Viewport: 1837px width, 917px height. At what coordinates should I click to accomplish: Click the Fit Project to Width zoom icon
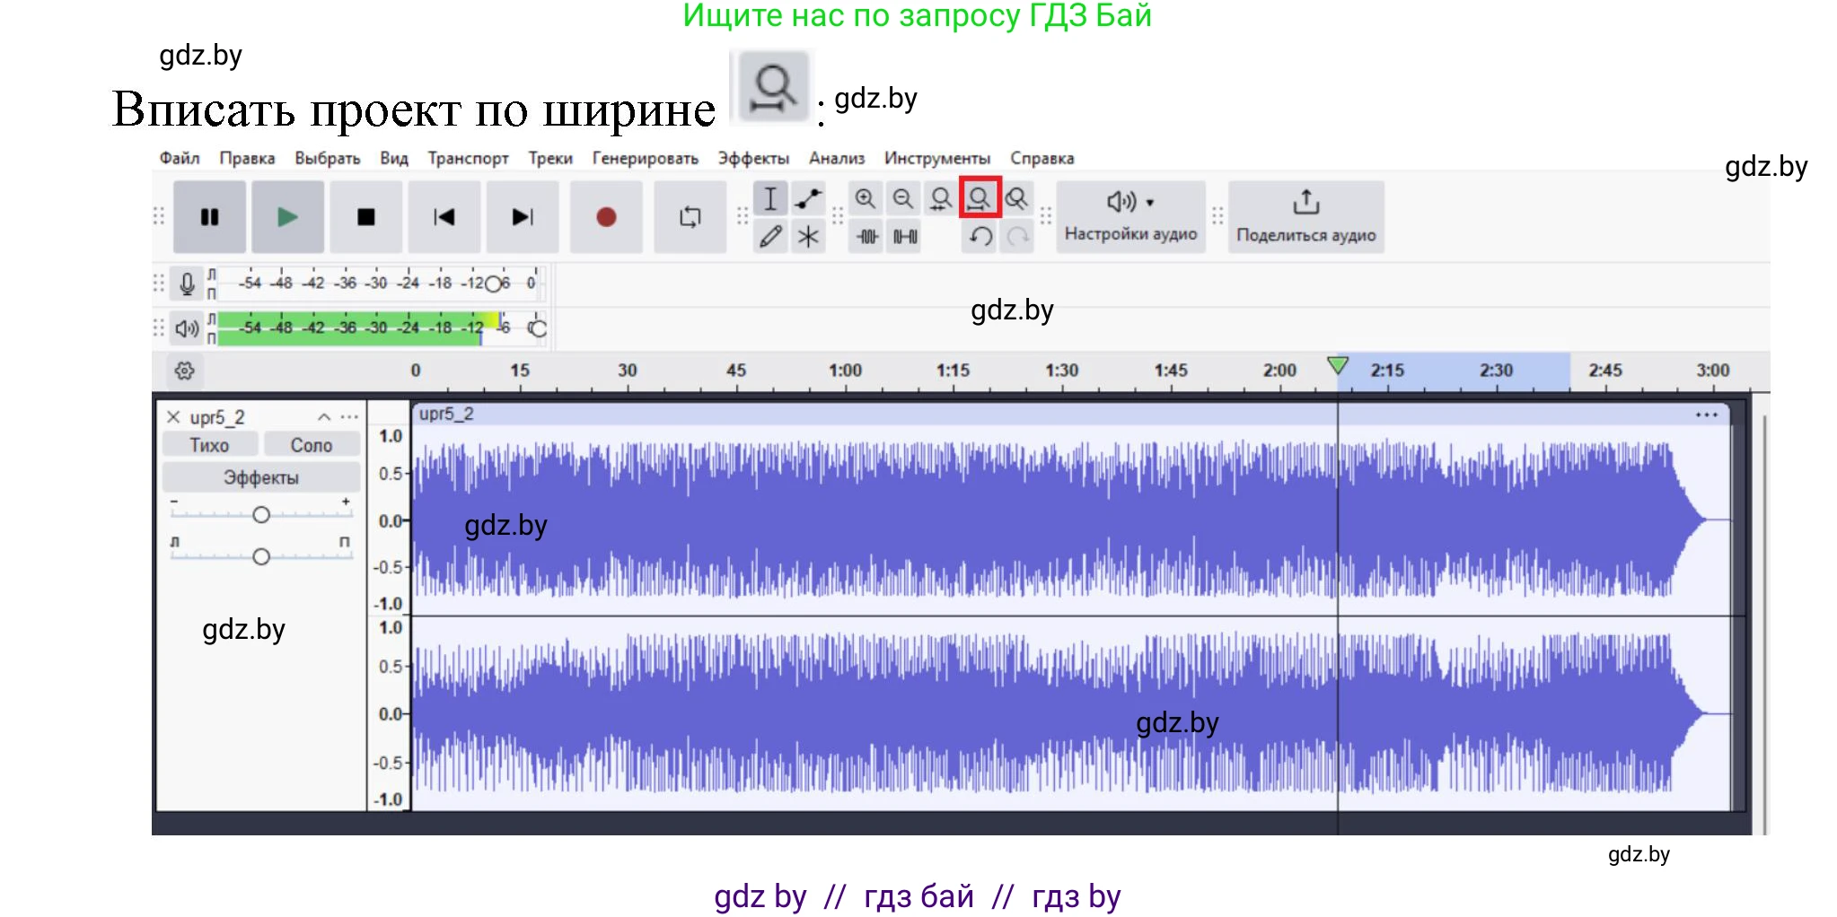(979, 198)
